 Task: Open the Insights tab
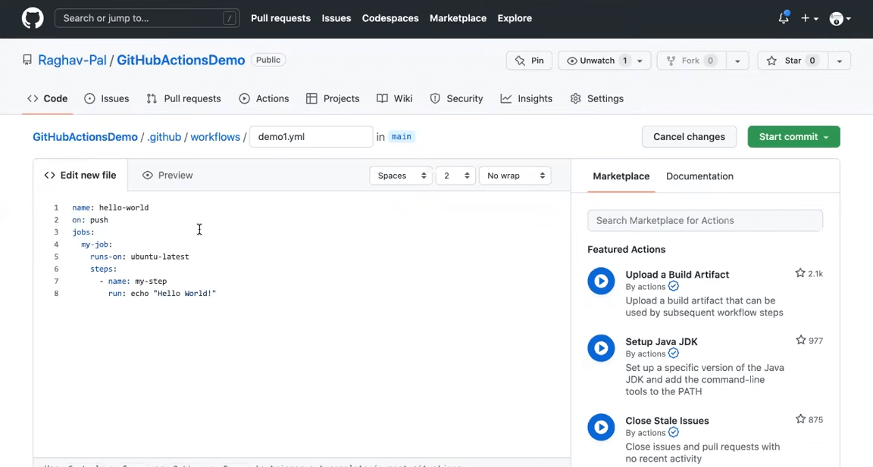coord(526,98)
